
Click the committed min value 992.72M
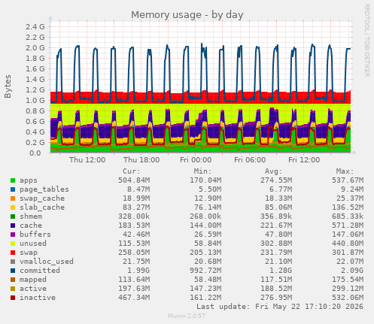click(205, 271)
